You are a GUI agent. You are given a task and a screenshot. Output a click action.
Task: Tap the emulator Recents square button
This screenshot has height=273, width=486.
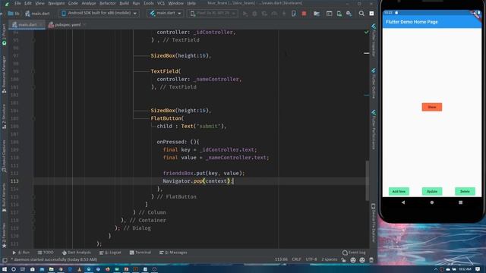click(461, 202)
